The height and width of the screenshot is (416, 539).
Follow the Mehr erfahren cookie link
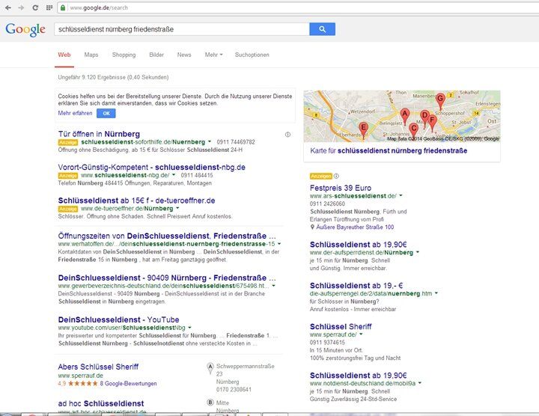point(75,113)
